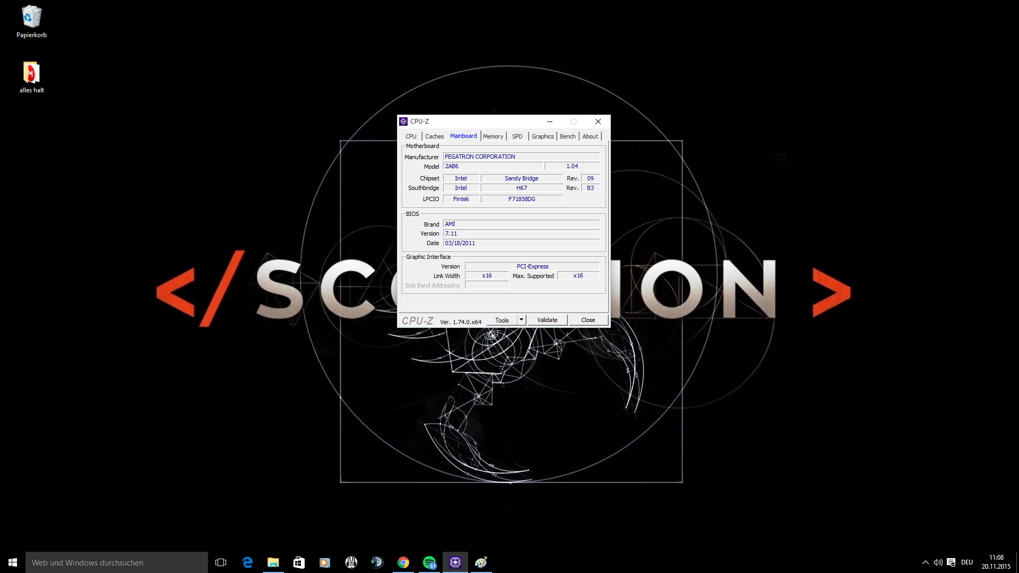Click the Windows search box
1019x573 pixels.
pyautogui.click(x=117, y=562)
